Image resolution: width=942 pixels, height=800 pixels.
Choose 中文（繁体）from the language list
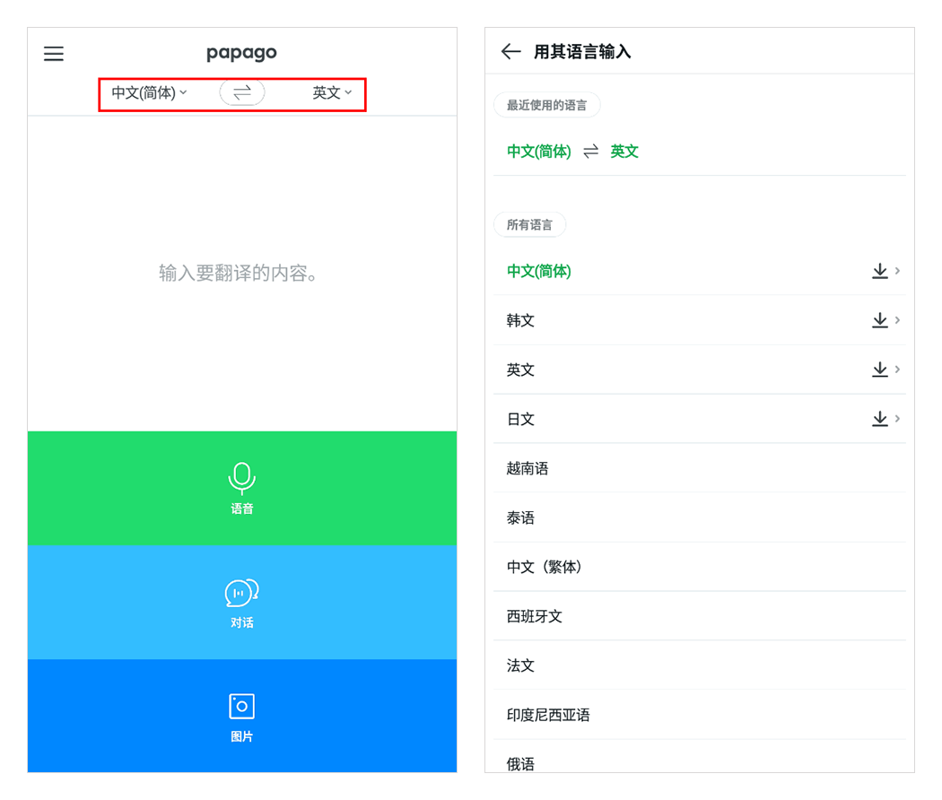pyautogui.click(x=699, y=567)
